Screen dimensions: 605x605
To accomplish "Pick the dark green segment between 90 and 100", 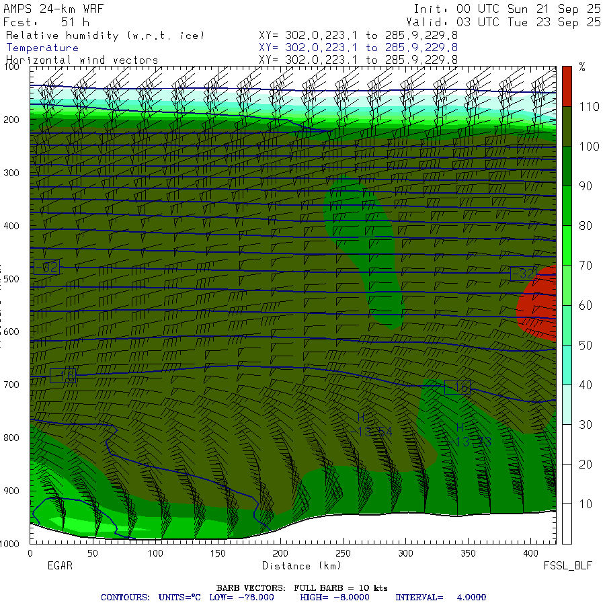I will 567,166.
